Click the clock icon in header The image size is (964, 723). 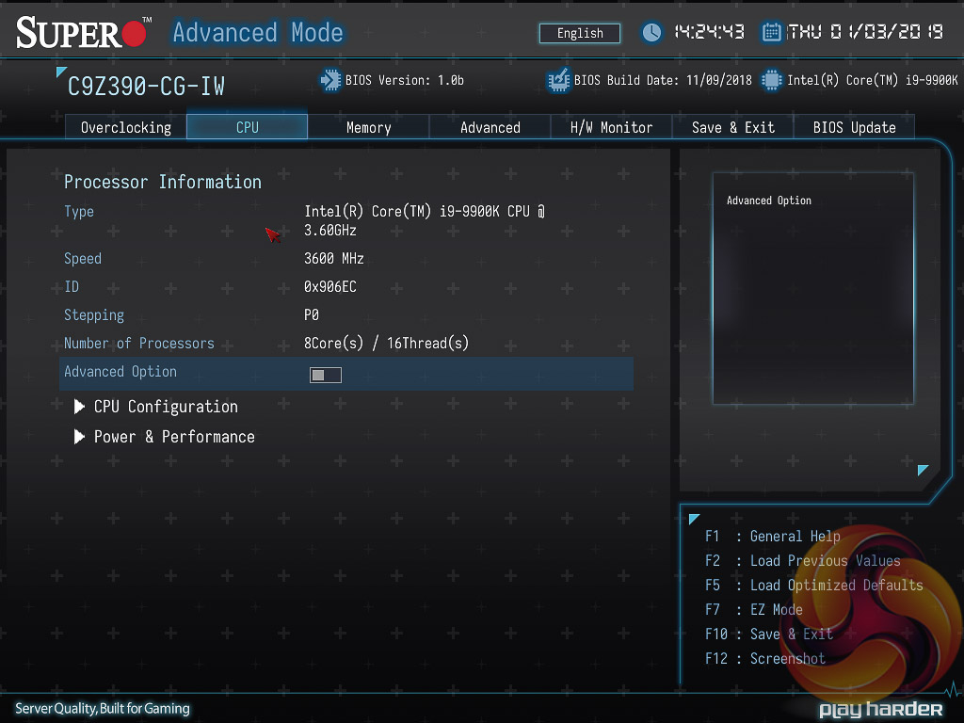point(651,33)
